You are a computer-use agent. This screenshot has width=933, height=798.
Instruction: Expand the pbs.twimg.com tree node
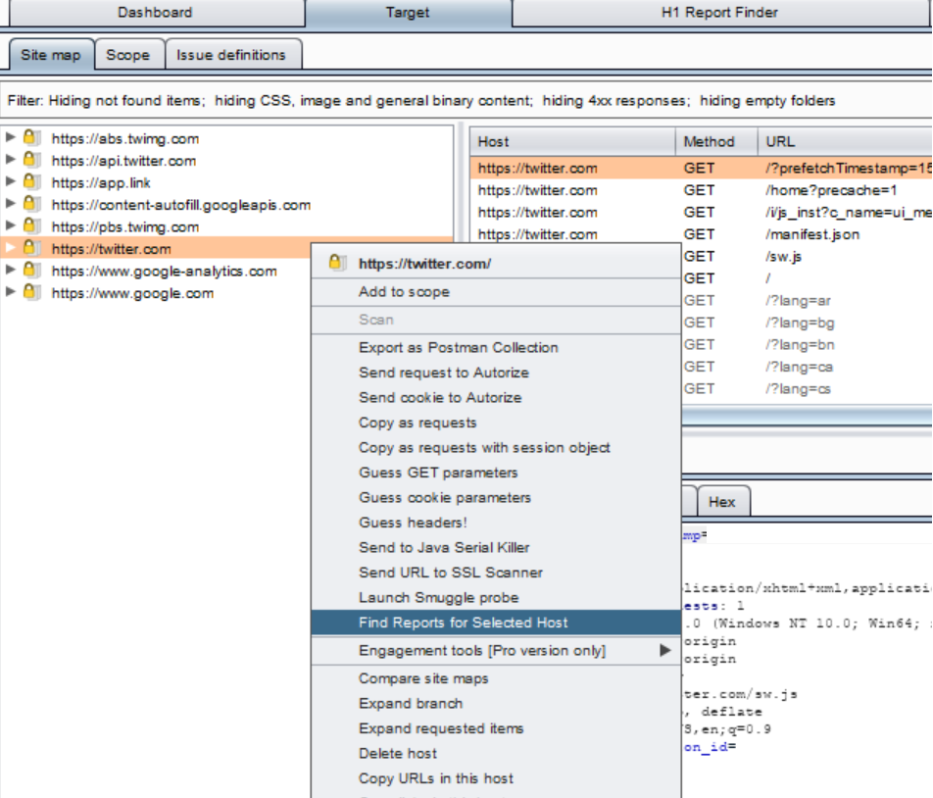(10, 225)
